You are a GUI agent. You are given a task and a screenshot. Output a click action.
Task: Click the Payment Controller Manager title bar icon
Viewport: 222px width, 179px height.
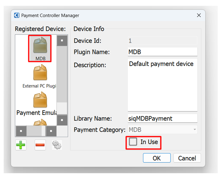pos(17,15)
